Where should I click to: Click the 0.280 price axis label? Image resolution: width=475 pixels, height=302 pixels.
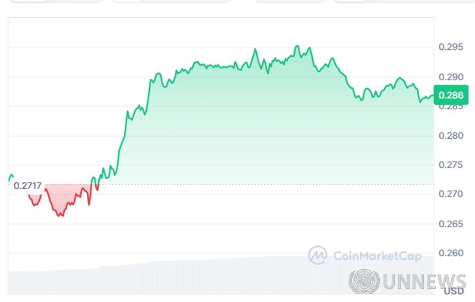[450, 136]
